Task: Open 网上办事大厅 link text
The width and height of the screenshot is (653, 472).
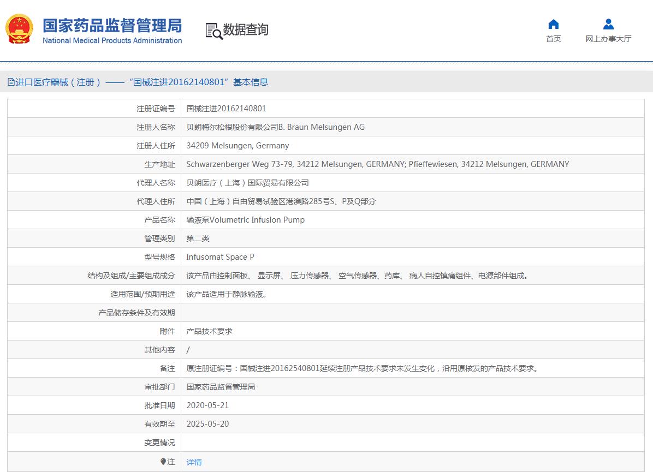Action: pos(608,39)
